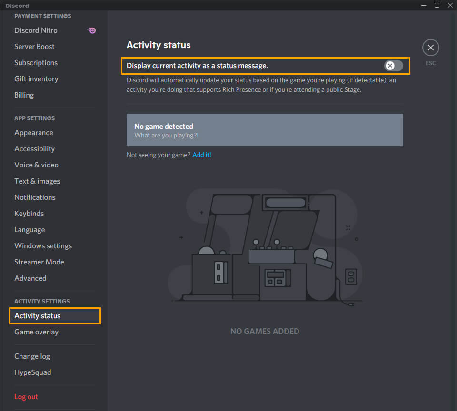457x411 pixels.
Task: Click the Discord title text
Action: click(x=17, y=6)
